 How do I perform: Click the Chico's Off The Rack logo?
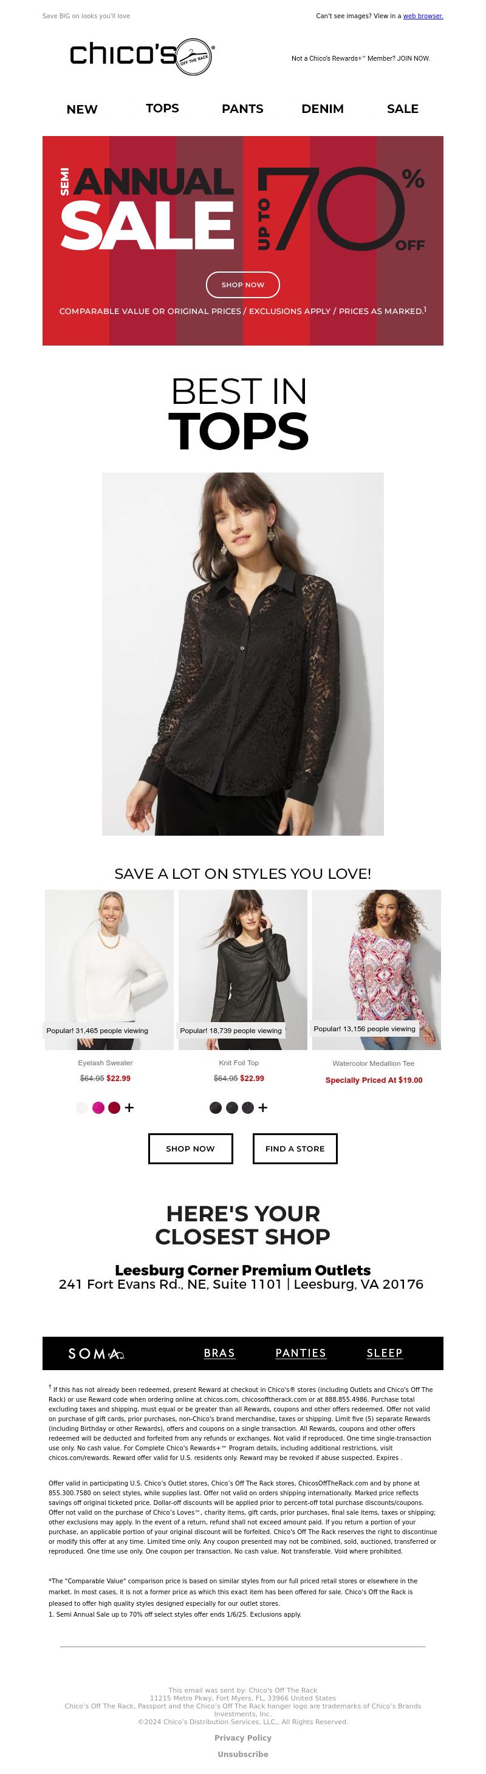tap(143, 56)
